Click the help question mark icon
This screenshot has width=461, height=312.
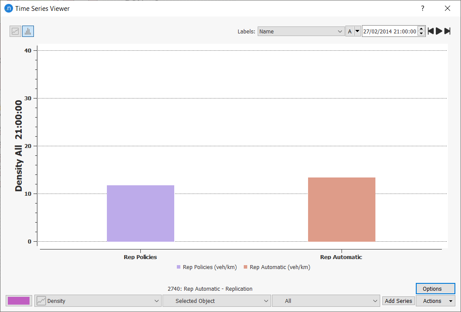pyautogui.click(x=422, y=8)
